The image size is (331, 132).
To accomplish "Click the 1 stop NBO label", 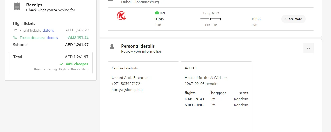I will pyautogui.click(x=211, y=13).
